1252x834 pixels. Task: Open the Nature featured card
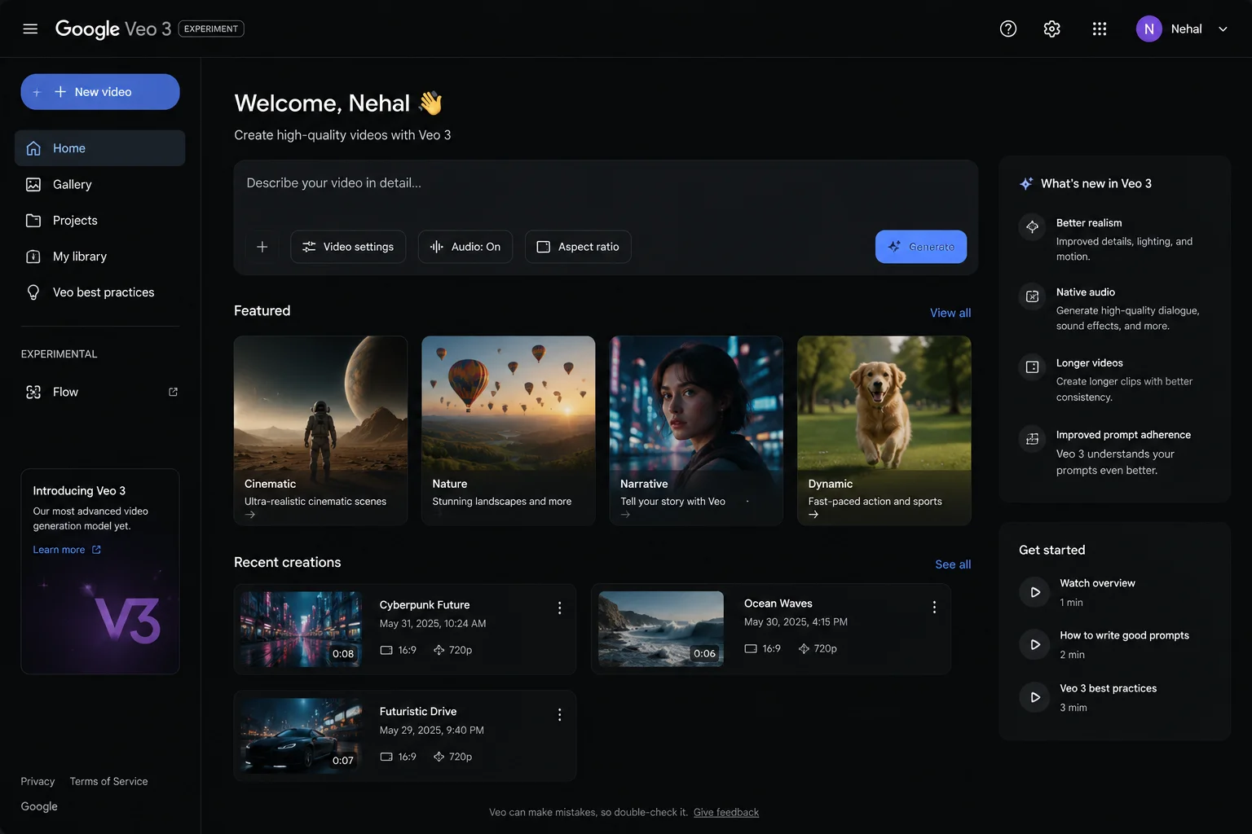509,431
